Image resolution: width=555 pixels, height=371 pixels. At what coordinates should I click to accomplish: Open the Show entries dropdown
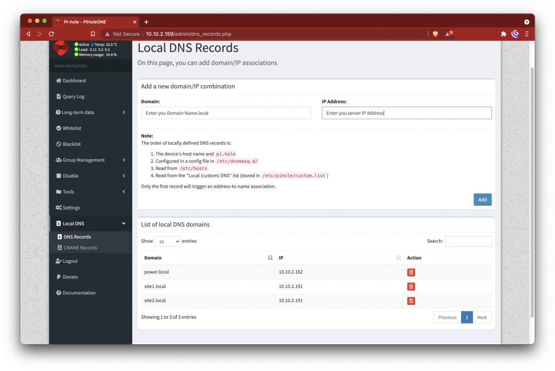[x=168, y=241]
